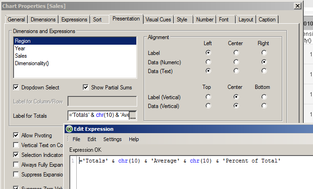Close the Chart Properties dialog
This screenshot has width=313, height=189.
tap(297, 6)
